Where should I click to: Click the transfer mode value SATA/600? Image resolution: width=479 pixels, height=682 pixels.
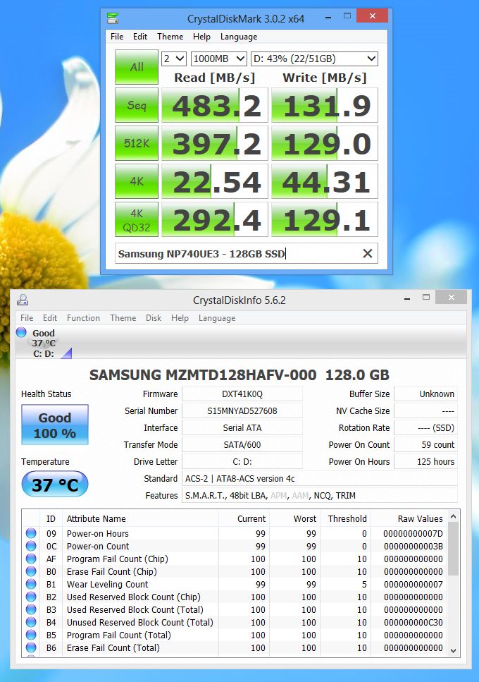tap(242, 444)
